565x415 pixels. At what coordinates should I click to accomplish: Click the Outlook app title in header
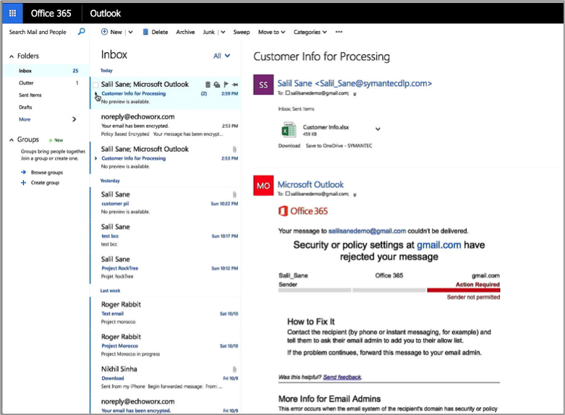(x=105, y=13)
